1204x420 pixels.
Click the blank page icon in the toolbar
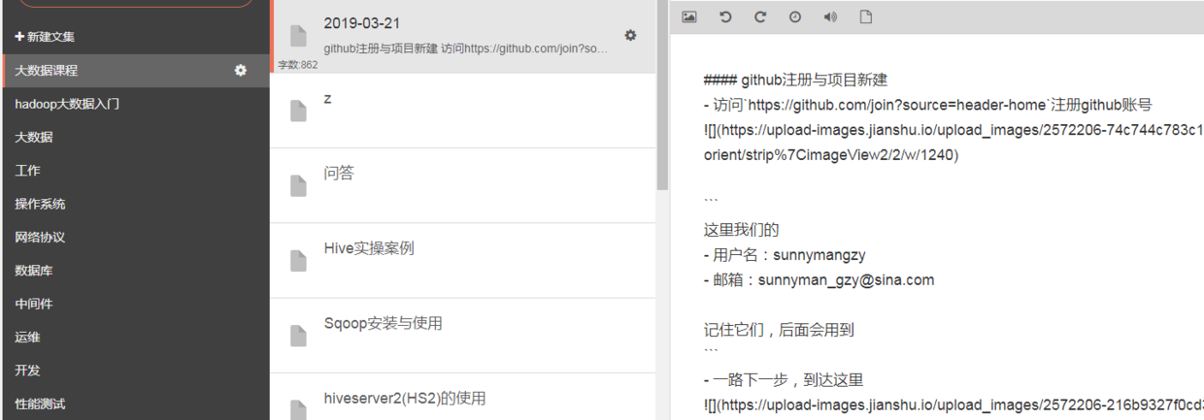tap(865, 16)
